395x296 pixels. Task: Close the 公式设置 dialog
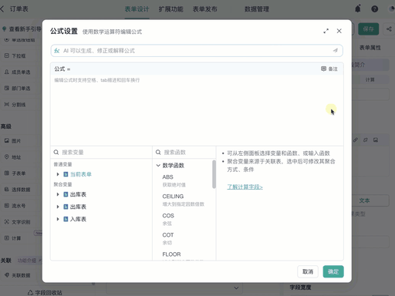pos(339,31)
